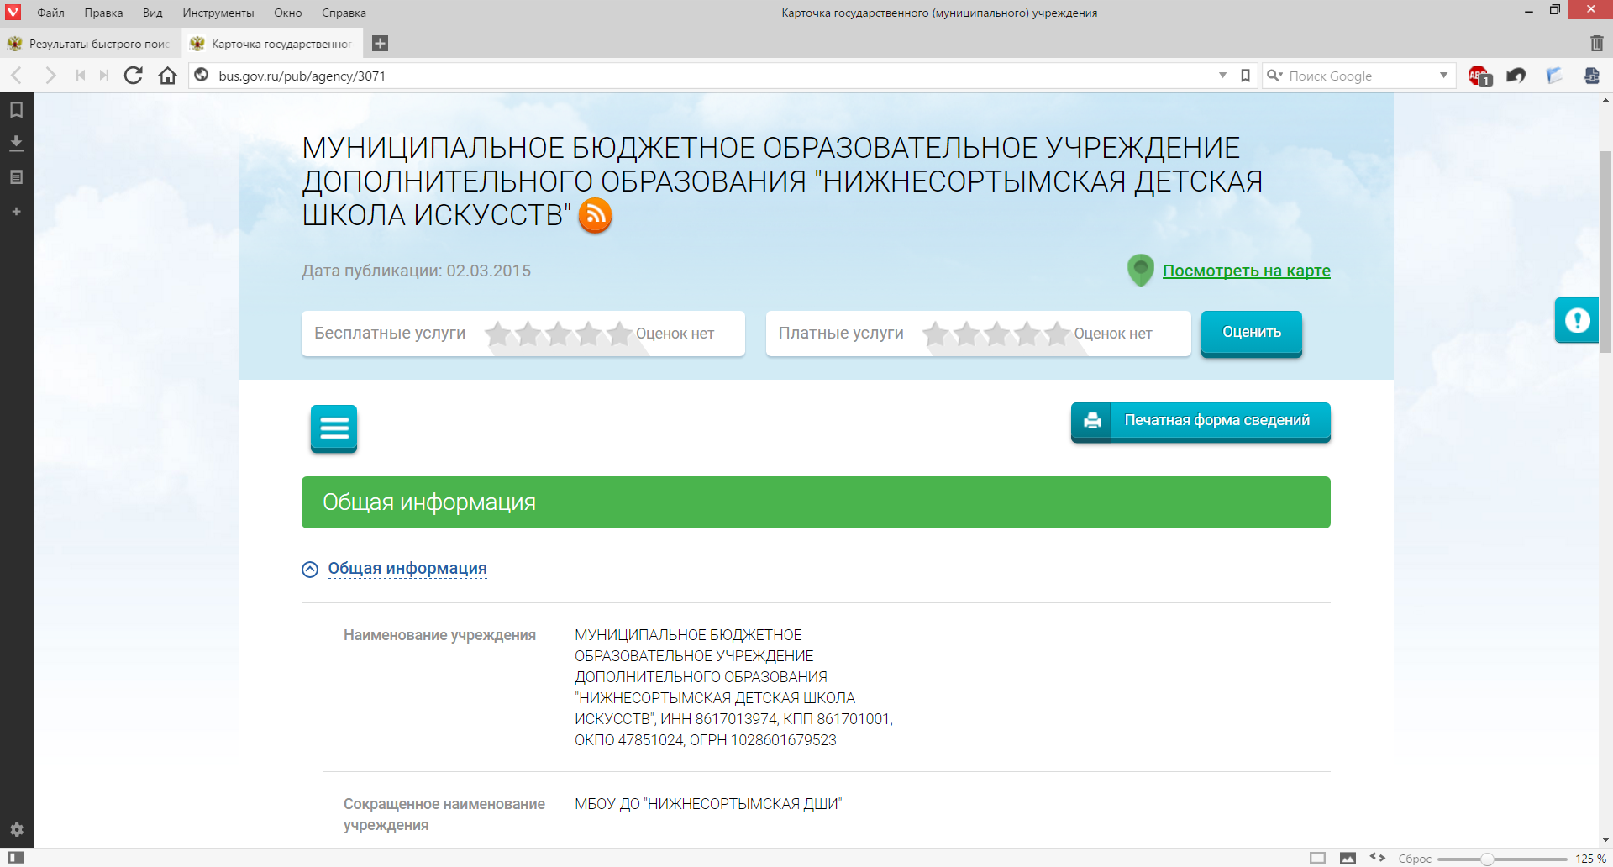
Task: Reset zoom with the Сброс button
Action: coord(1415,859)
